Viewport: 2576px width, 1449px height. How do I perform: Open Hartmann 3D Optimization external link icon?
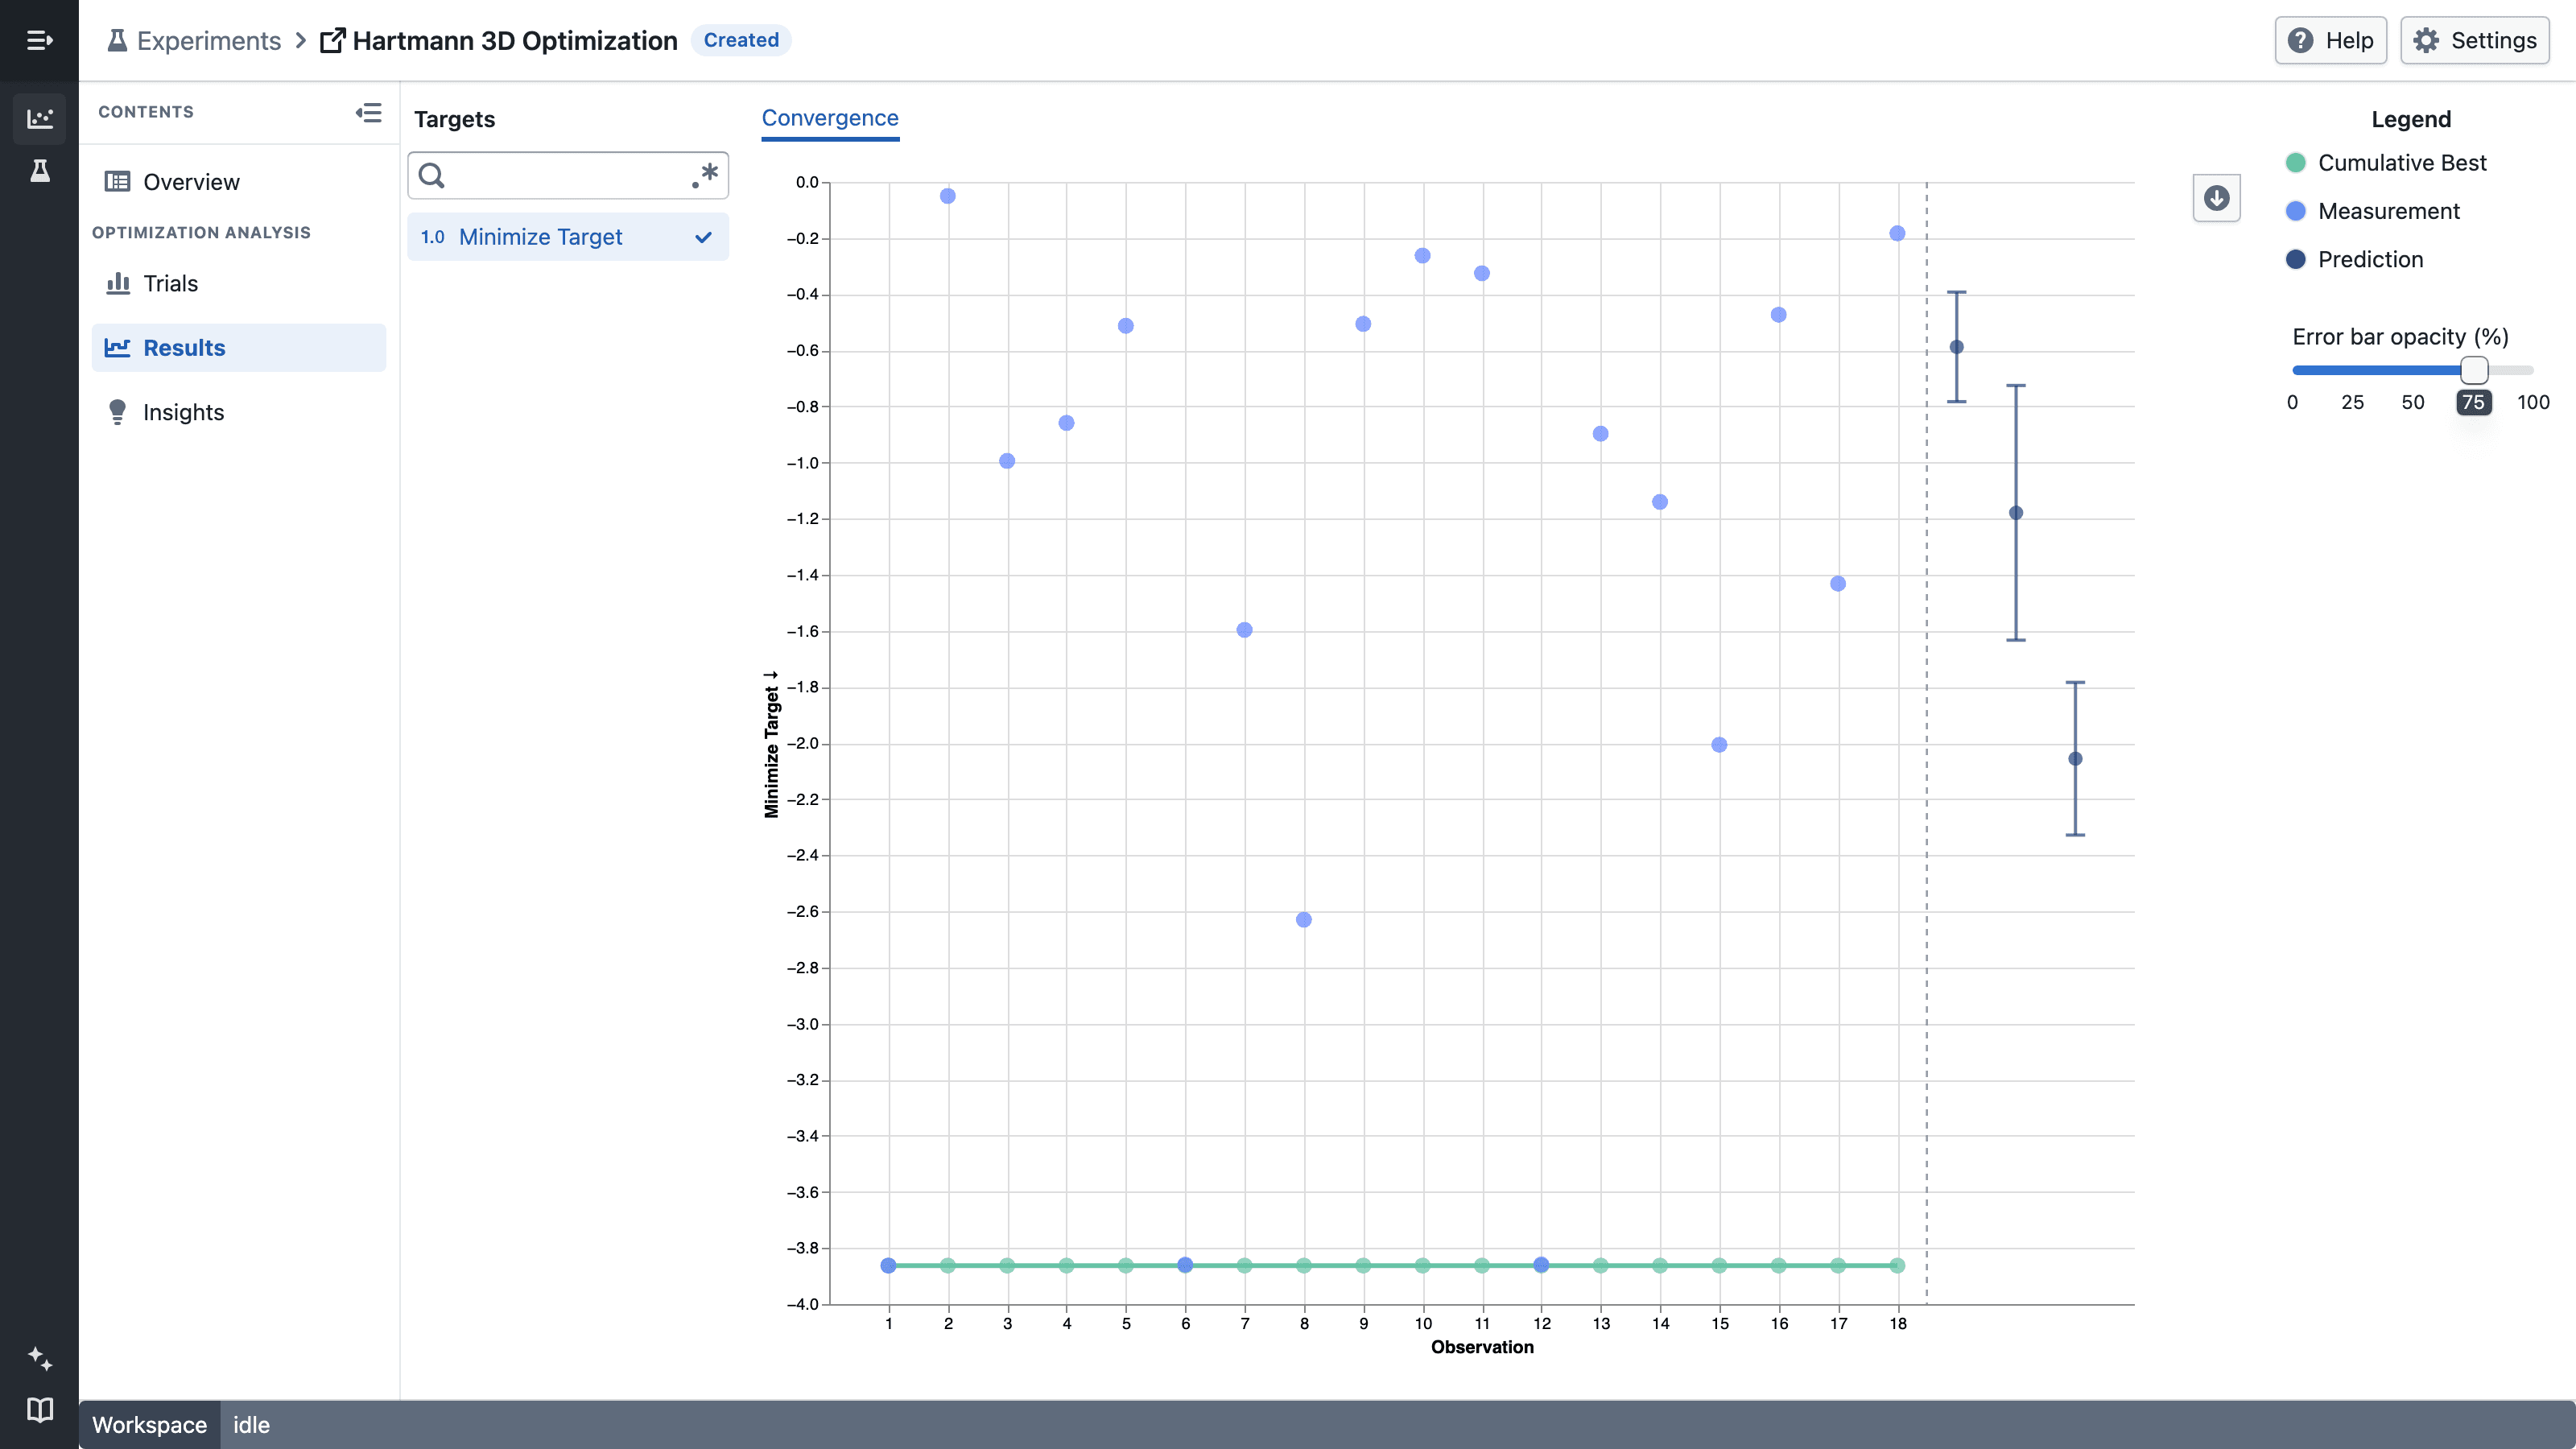click(x=332, y=40)
